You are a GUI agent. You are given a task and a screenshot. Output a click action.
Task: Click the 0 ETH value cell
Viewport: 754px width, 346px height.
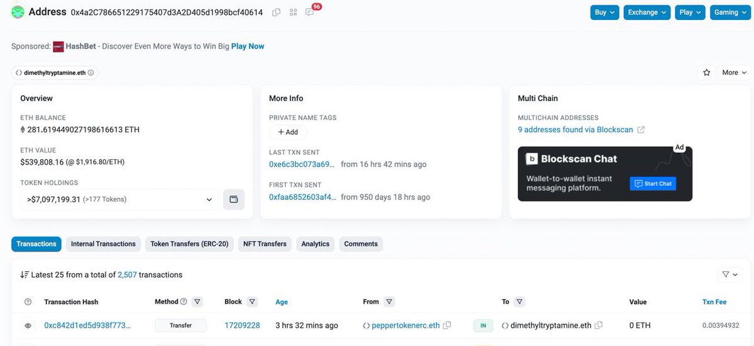[640, 326]
